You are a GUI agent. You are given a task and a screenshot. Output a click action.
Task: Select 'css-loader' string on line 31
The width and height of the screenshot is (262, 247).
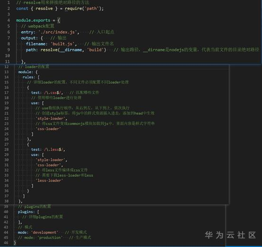click(48, 165)
